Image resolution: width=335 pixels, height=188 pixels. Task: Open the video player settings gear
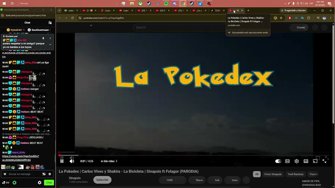point(297,161)
